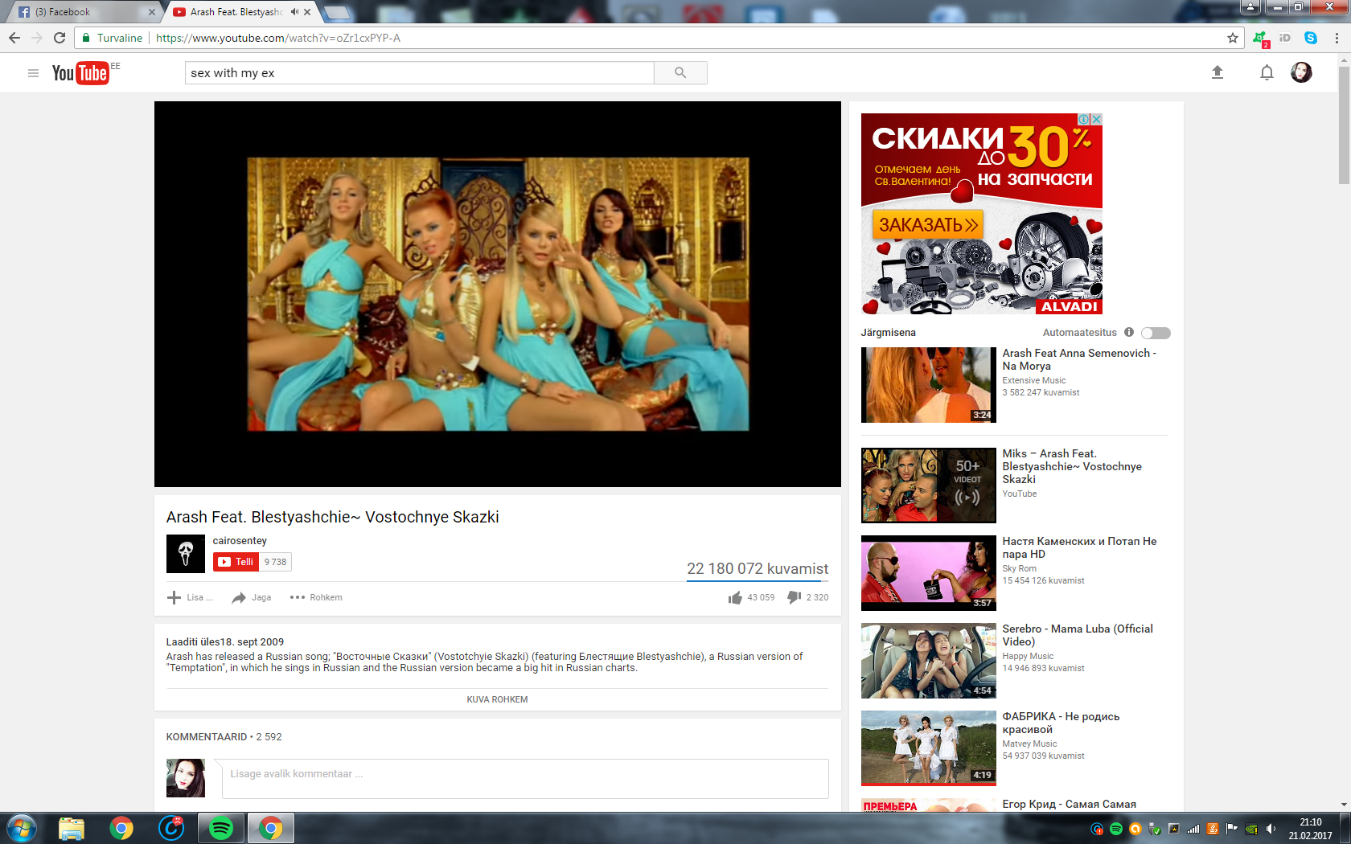This screenshot has height=844, width=1351.
Task: Click the Extensive Music channel name
Action: point(1034,380)
